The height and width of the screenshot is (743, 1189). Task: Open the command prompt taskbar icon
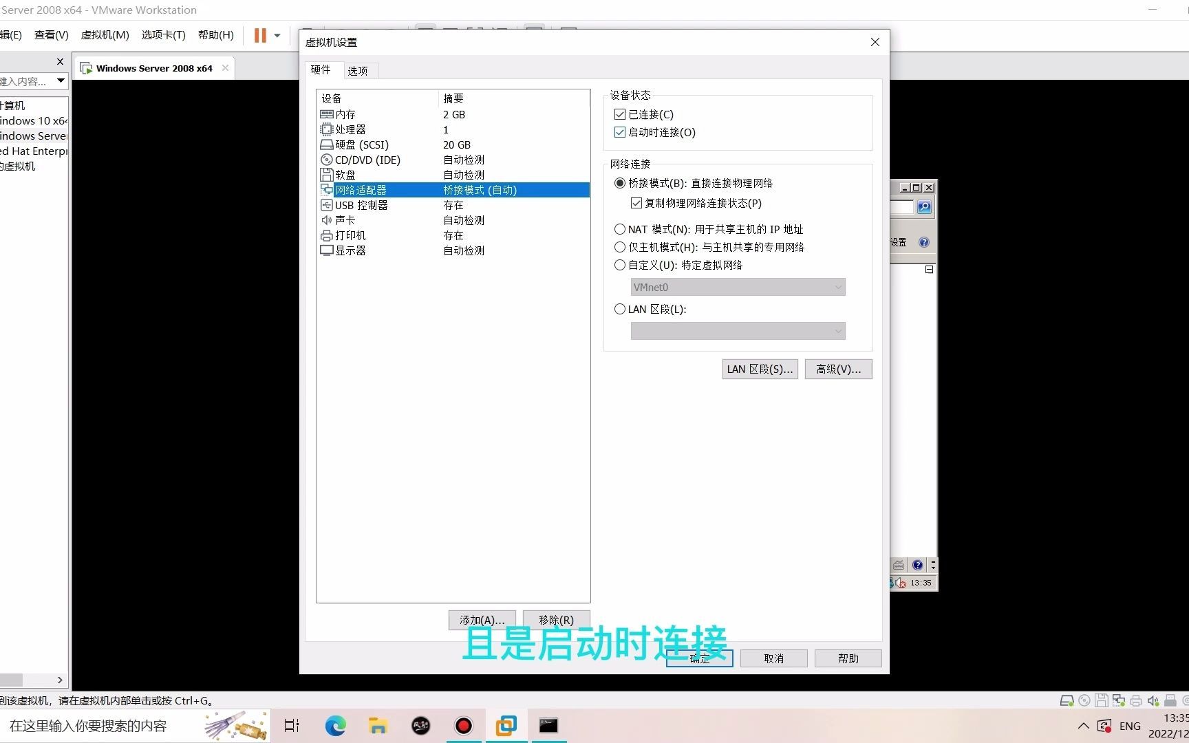tap(548, 726)
